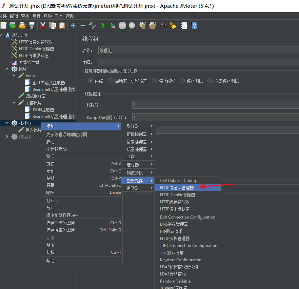Collapse the selected 线程组 node
Screen dimensions: 299x289
coord(7,123)
